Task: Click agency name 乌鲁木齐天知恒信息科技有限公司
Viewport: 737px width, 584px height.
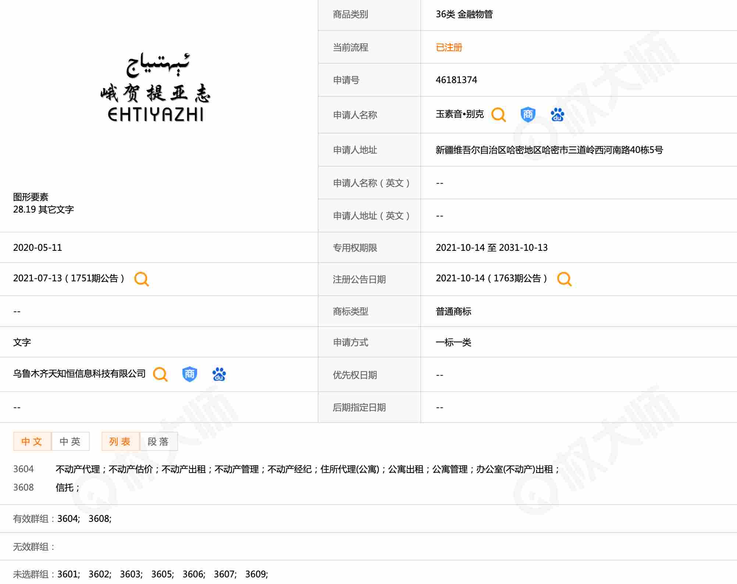Action: 79,374
